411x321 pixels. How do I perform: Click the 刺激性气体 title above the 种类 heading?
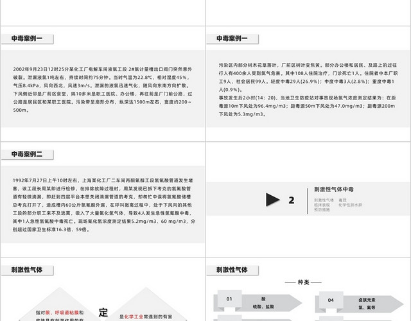click(232, 270)
